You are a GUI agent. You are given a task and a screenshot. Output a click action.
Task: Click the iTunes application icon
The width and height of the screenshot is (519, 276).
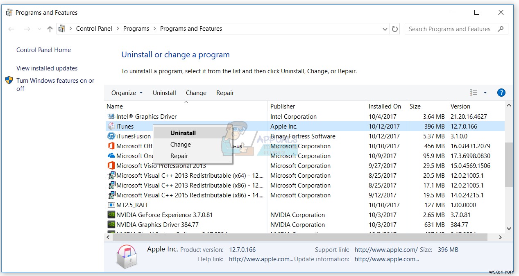[111, 126]
